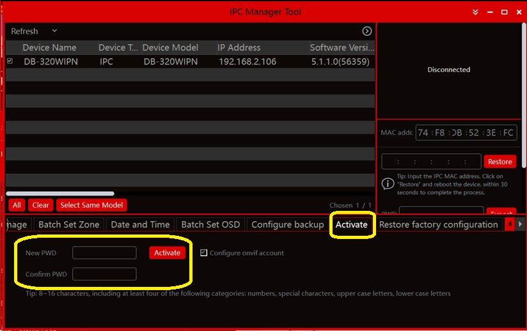This screenshot has height=331, width=527.
Task: Click the double-chevron menu icon in title bar
Action: (475, 12)
